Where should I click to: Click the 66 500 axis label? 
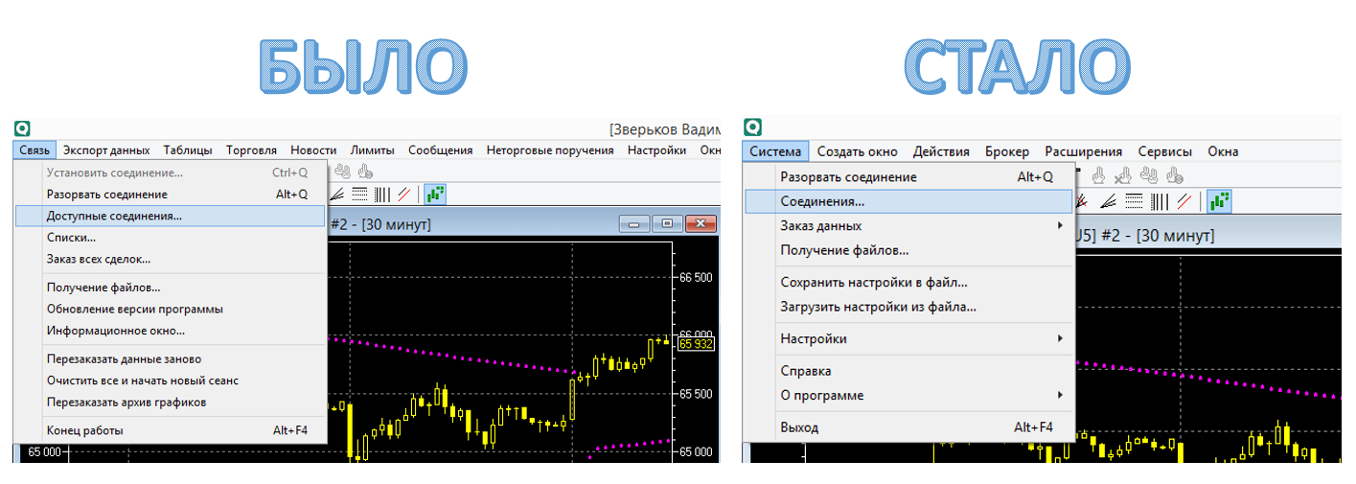tap(696, 277)
